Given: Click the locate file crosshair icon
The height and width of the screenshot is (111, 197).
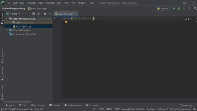Looking at the screenshot, I should click(34, 14).
